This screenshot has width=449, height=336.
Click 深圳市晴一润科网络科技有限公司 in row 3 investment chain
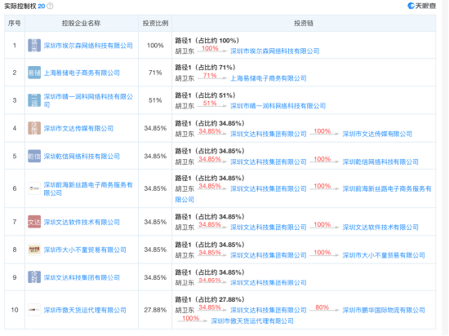coord(278,106)
